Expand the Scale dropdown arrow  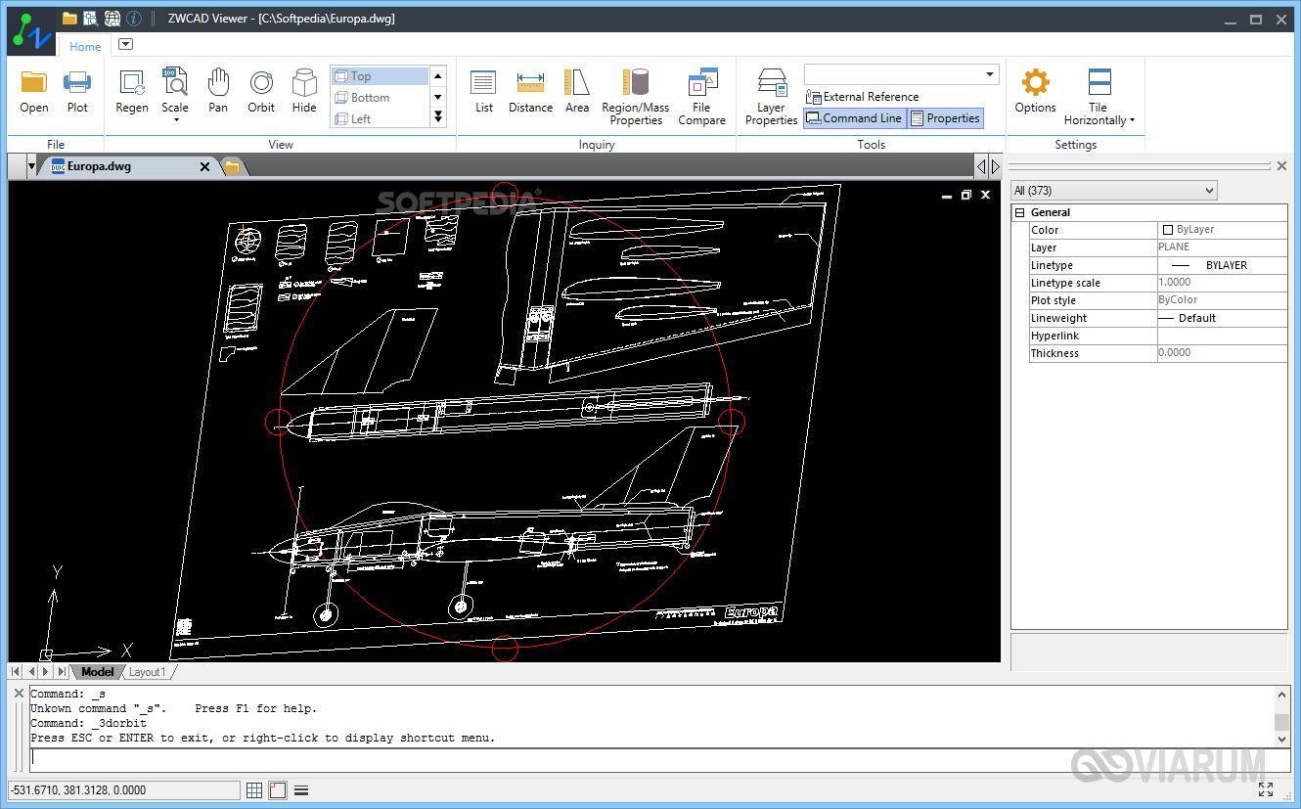(176, 120)
